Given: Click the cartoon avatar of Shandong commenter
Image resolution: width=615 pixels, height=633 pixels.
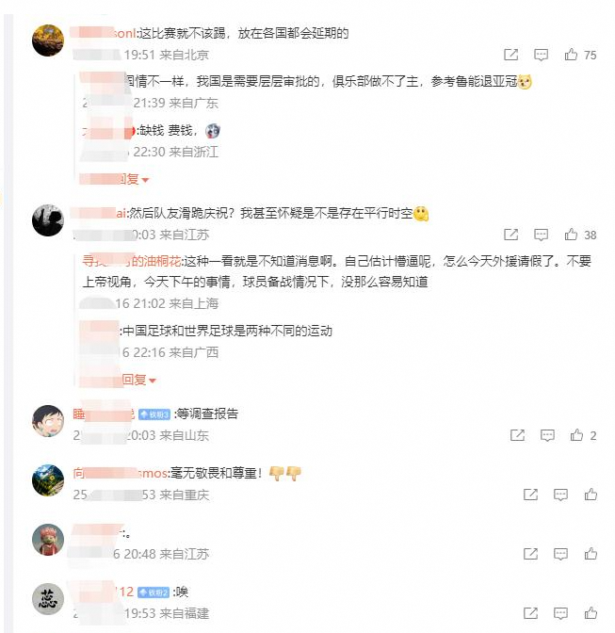Looking at the screenshot, I should 48,421.
